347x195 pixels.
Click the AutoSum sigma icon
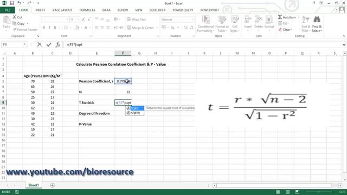point(280,17)
